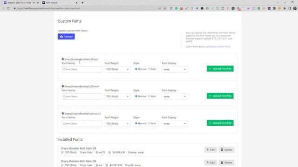Screen dimensions: 298x167
Task: Close the Font Tutorial tab
Action: [76, 3]
